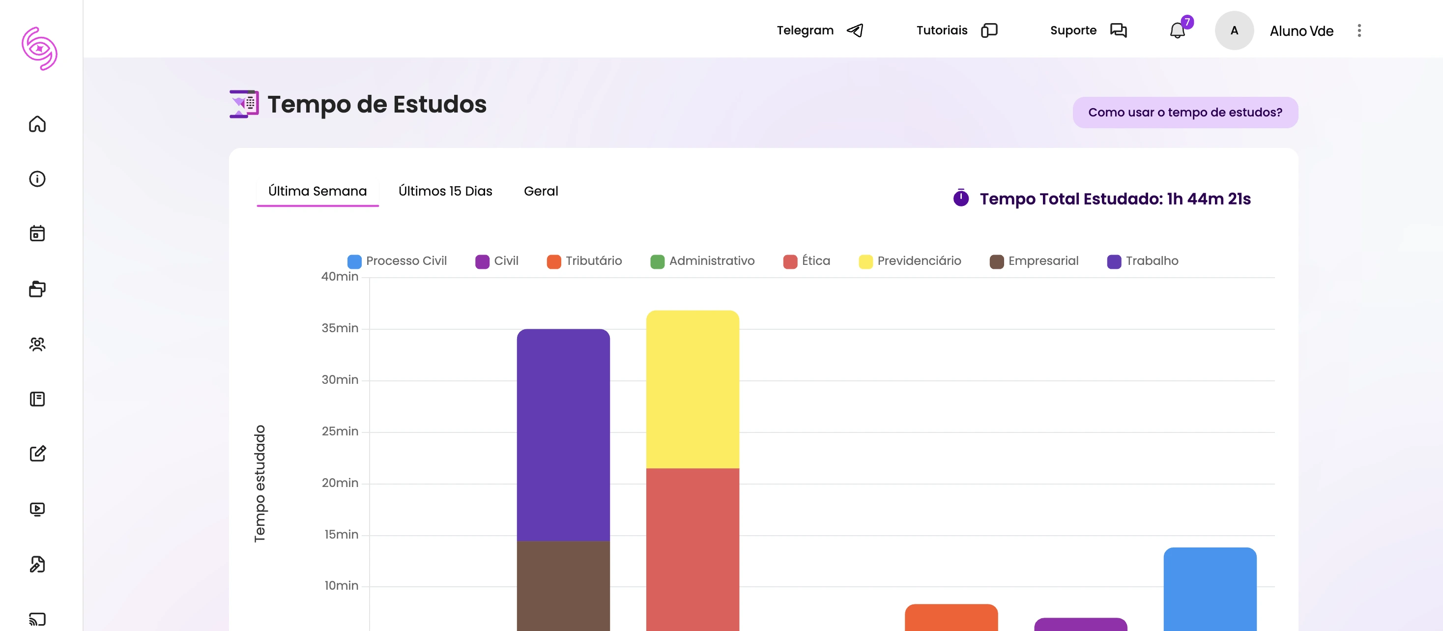Image resolution: width=1443 pixels, height=631 pixels.
Task: Open the Home icon in the sidebar
Action: coord(37,125)
